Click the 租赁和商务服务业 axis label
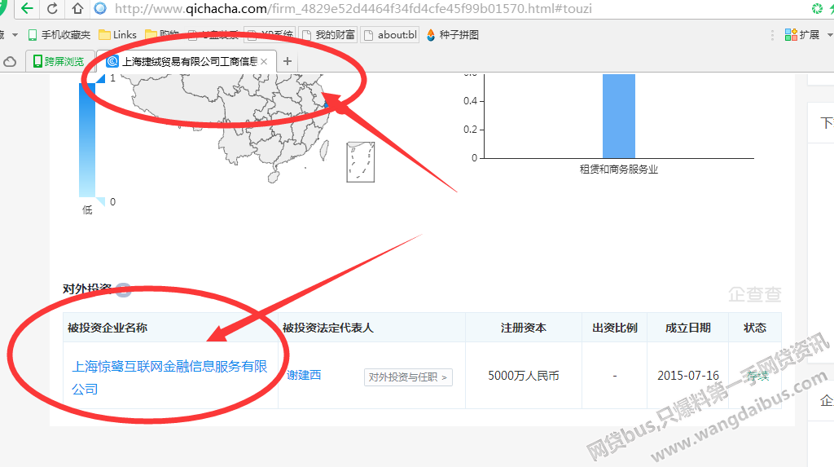 pyautogui.click(x=619, y=170)
